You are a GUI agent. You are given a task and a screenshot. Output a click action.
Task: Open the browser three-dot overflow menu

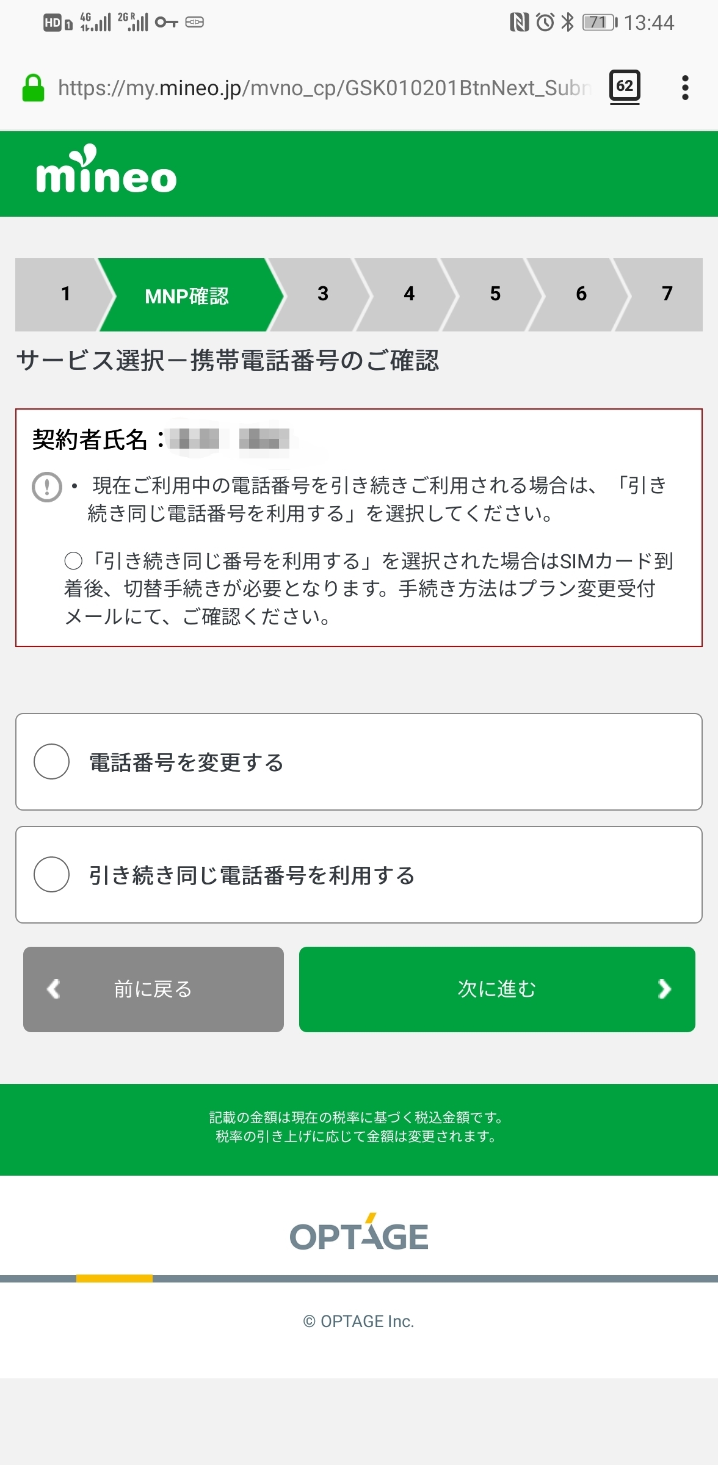click(685, 88)
